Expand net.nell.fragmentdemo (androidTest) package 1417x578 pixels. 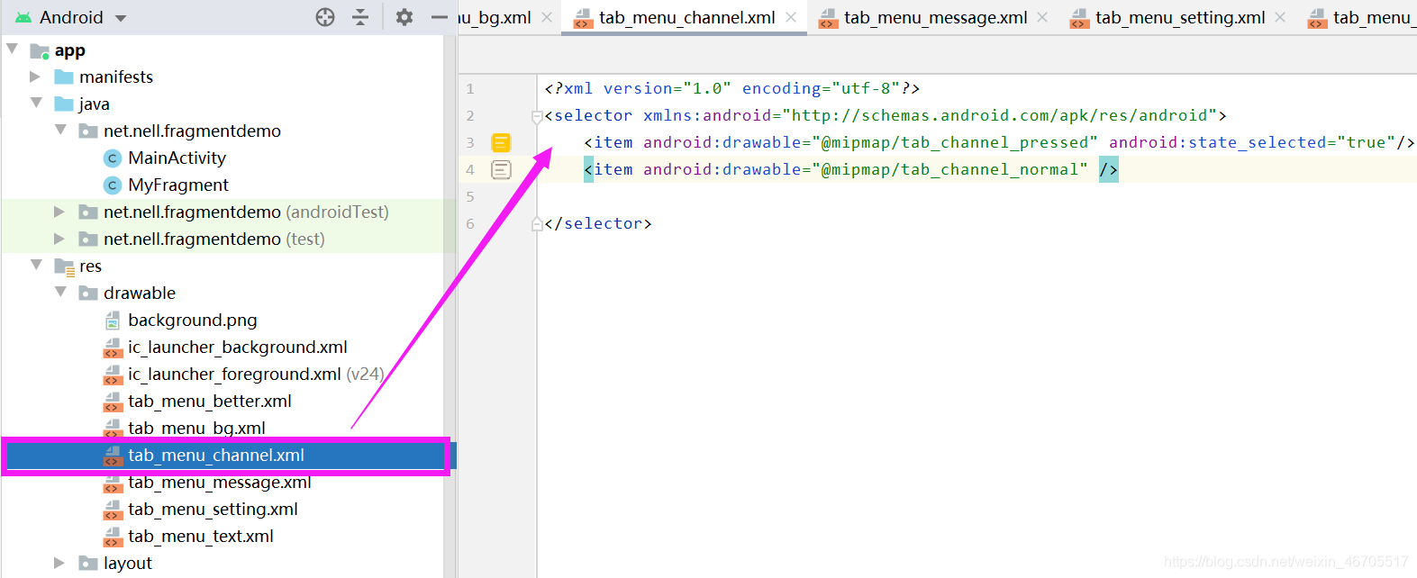click(x=59, y=212)
